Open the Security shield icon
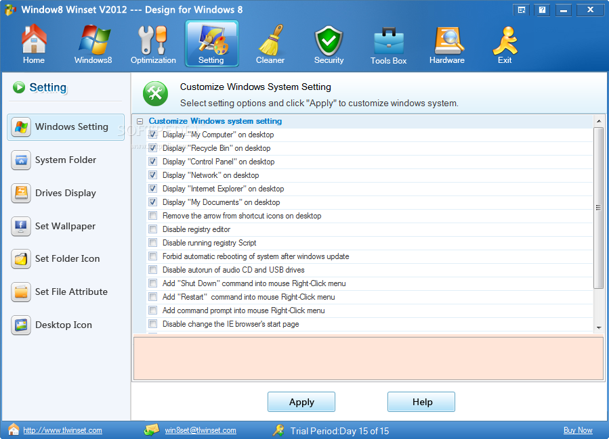Screen dimensions: 609x439 click(x=329, y=43)
